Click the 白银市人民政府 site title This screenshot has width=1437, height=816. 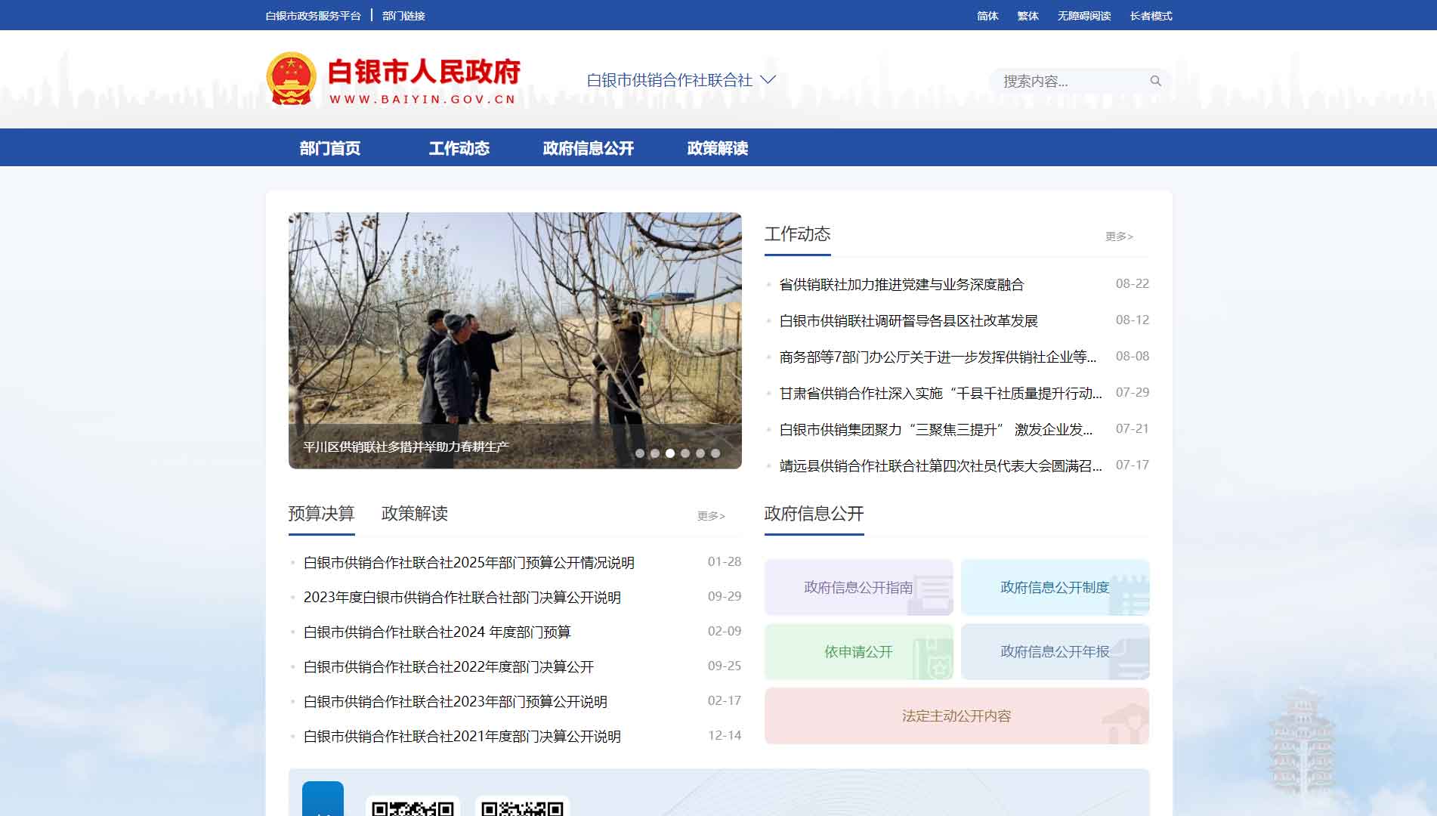(x=424, y=72)
